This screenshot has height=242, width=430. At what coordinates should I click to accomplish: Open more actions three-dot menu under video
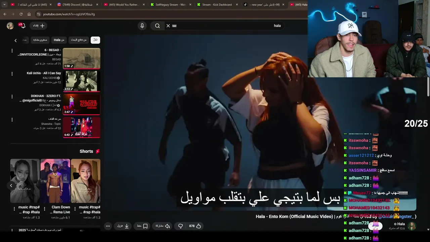(108, 226)
